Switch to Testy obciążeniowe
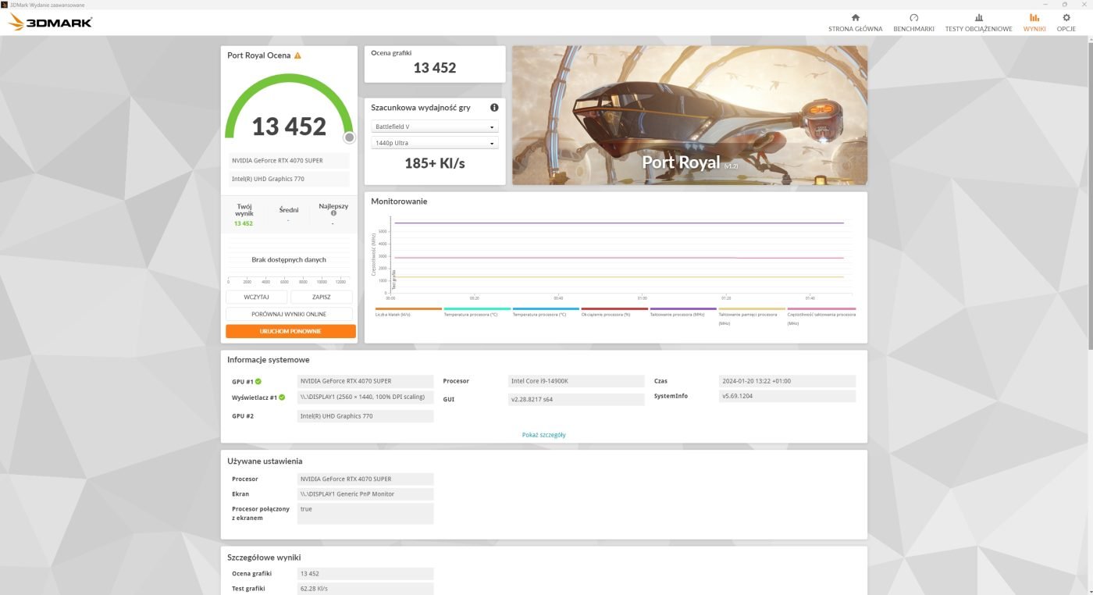 978,23
